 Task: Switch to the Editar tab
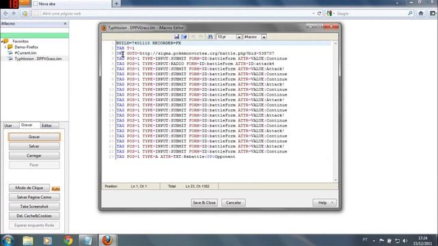[47, 126]
